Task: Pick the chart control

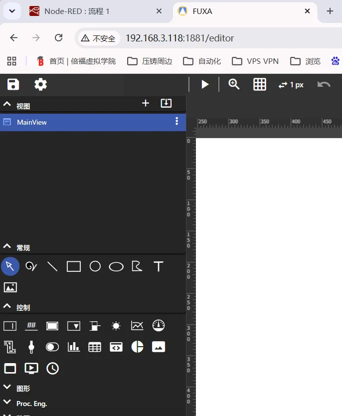Action: (137, 326)
